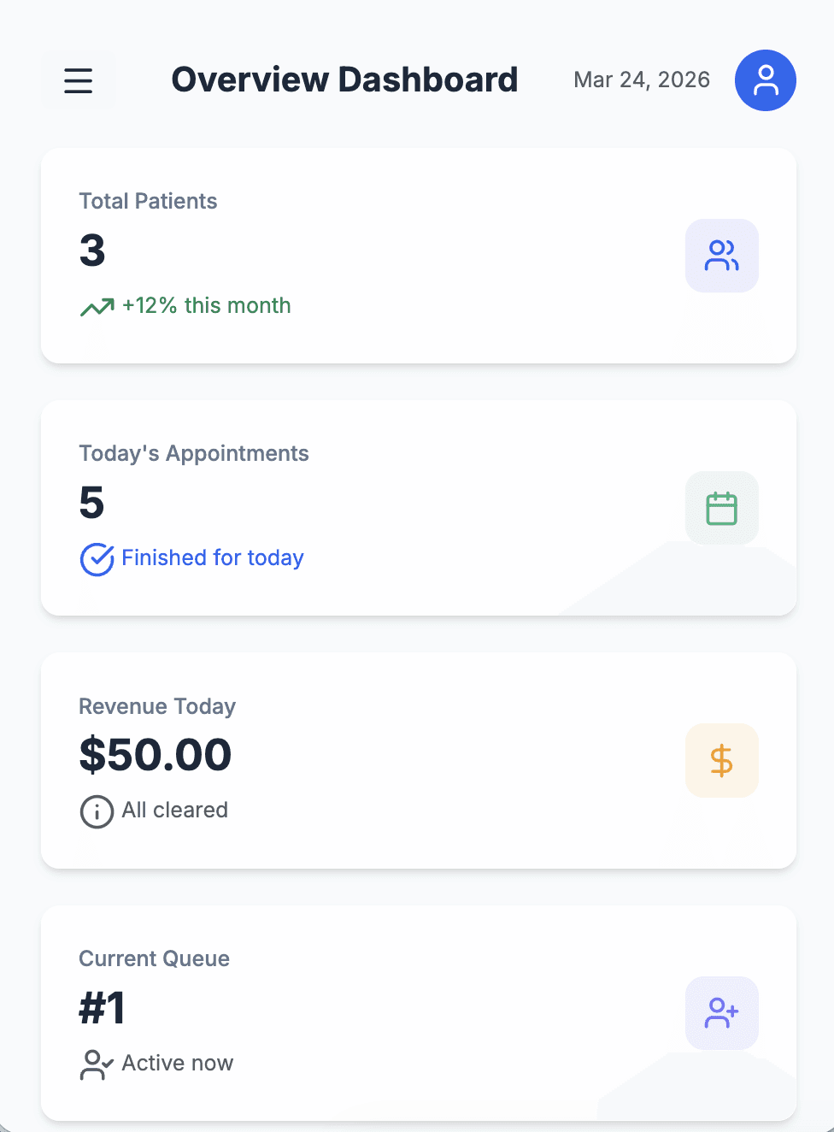
Task: Open the hamburger navigation menu
Action: click(x=79, y=80)
